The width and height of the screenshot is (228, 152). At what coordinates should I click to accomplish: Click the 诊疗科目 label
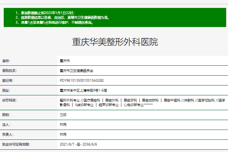pos(9,100)
